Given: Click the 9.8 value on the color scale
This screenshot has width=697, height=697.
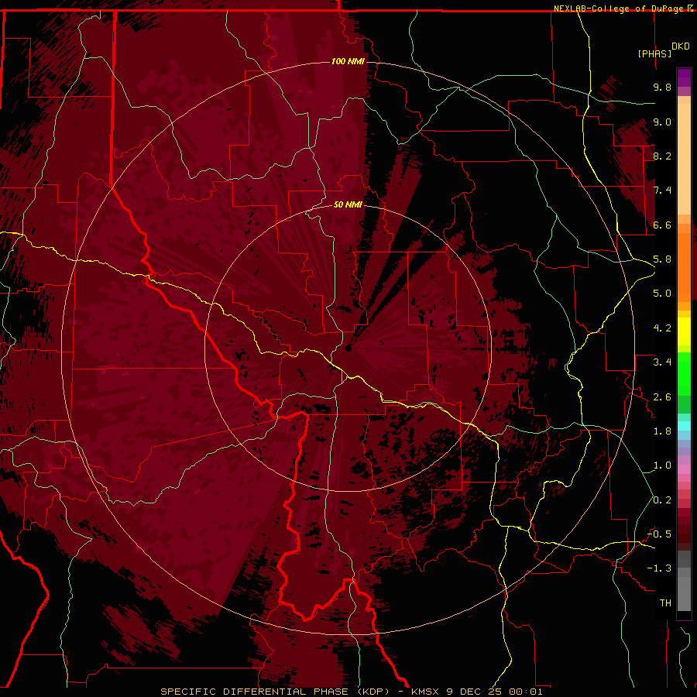Looking at the screenshot, I should 662,87.
